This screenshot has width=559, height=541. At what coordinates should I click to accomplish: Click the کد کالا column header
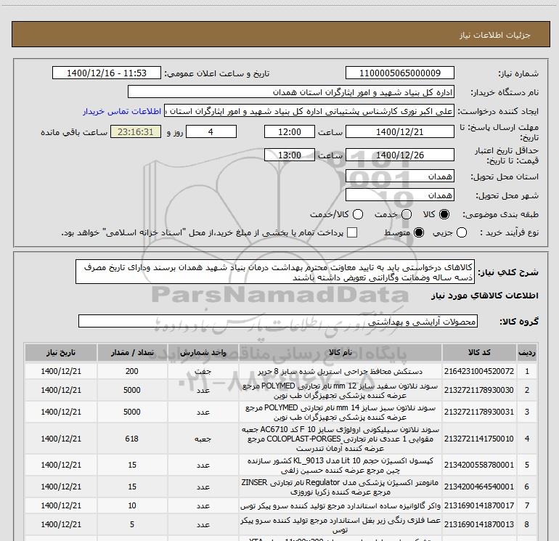479,352
